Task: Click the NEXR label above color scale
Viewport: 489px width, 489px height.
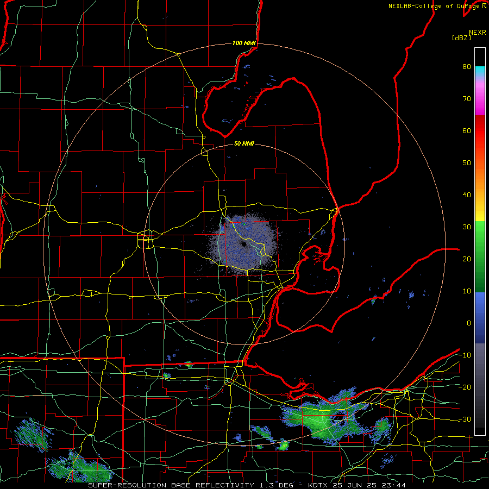Action: click(x=478, y=33)
